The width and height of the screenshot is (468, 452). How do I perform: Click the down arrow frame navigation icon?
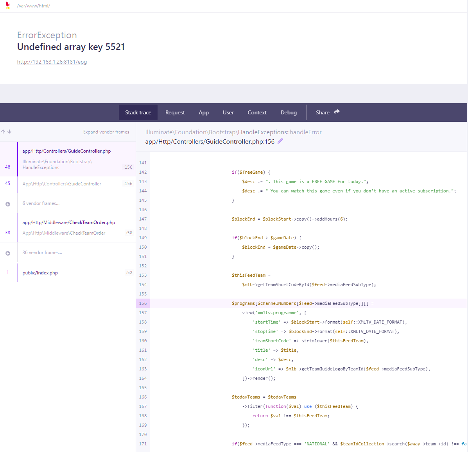pyautogui.click(x=9, y=132)
